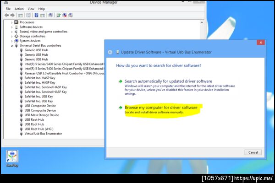Click the Universal Serial Bus controllers USB icon

pos(16,46)
